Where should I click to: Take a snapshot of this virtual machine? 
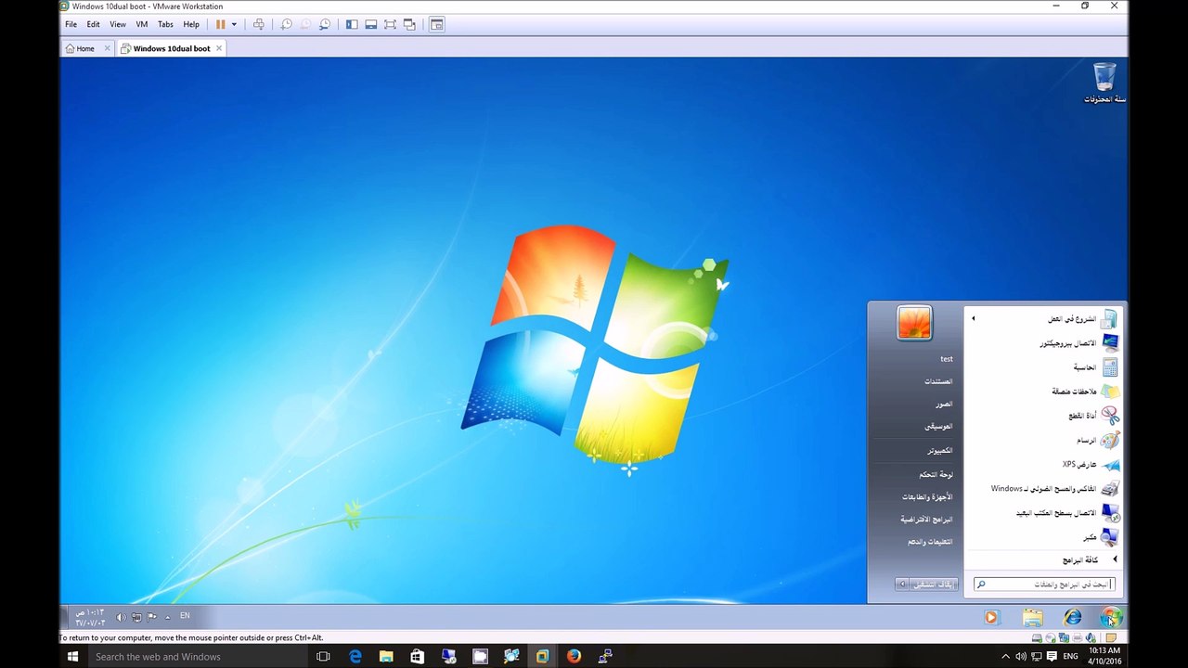(287, 24)
